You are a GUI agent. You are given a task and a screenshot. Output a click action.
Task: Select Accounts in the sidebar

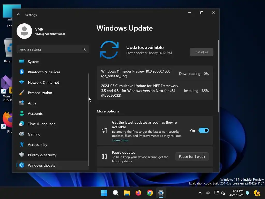tap(53, 113)
